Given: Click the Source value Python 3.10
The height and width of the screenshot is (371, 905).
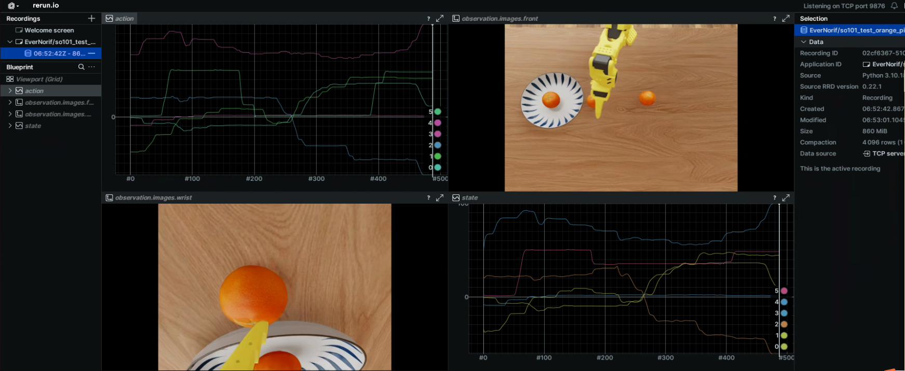Looking at the screenshot, I should (x=883, y=76).
